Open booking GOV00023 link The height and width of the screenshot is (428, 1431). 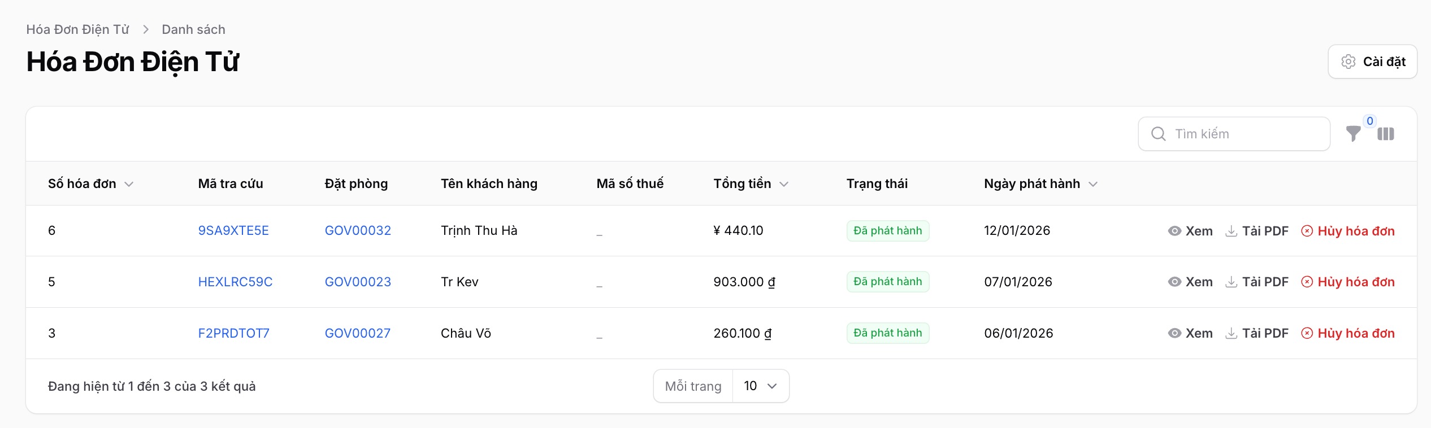coord(358,282)
